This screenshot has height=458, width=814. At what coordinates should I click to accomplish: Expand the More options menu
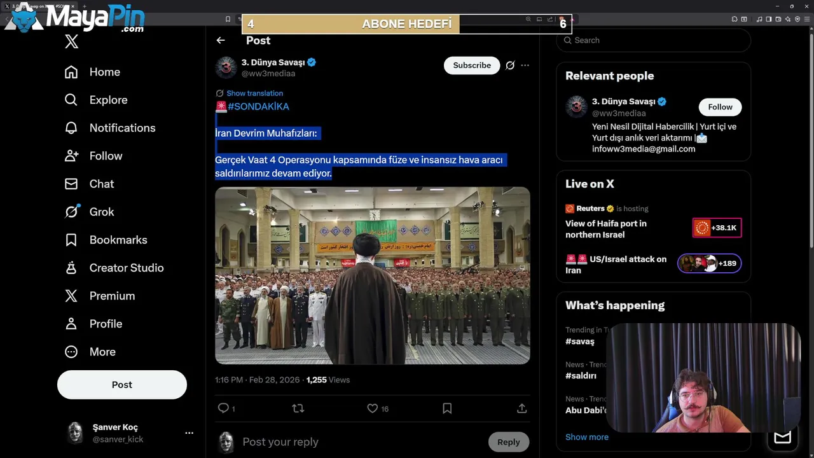point(90,352)
